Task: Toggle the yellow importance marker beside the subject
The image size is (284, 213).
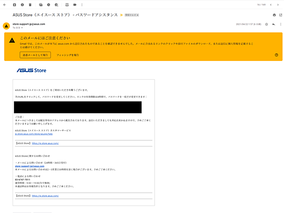Action: coord(121,15)
